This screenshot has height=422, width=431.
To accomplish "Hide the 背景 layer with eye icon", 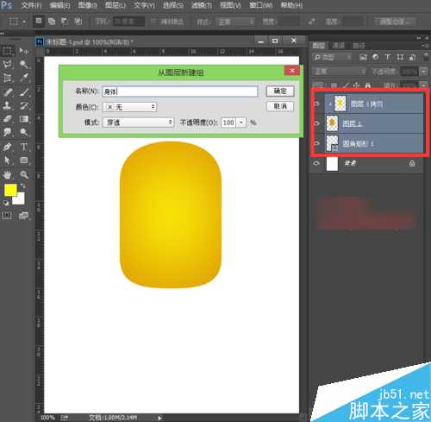I will pos(316,163).
